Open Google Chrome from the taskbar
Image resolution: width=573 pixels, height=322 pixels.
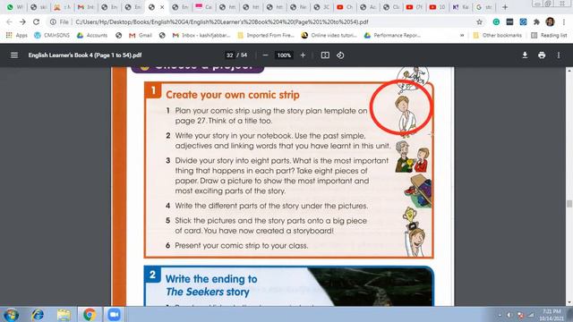point(90,314)
